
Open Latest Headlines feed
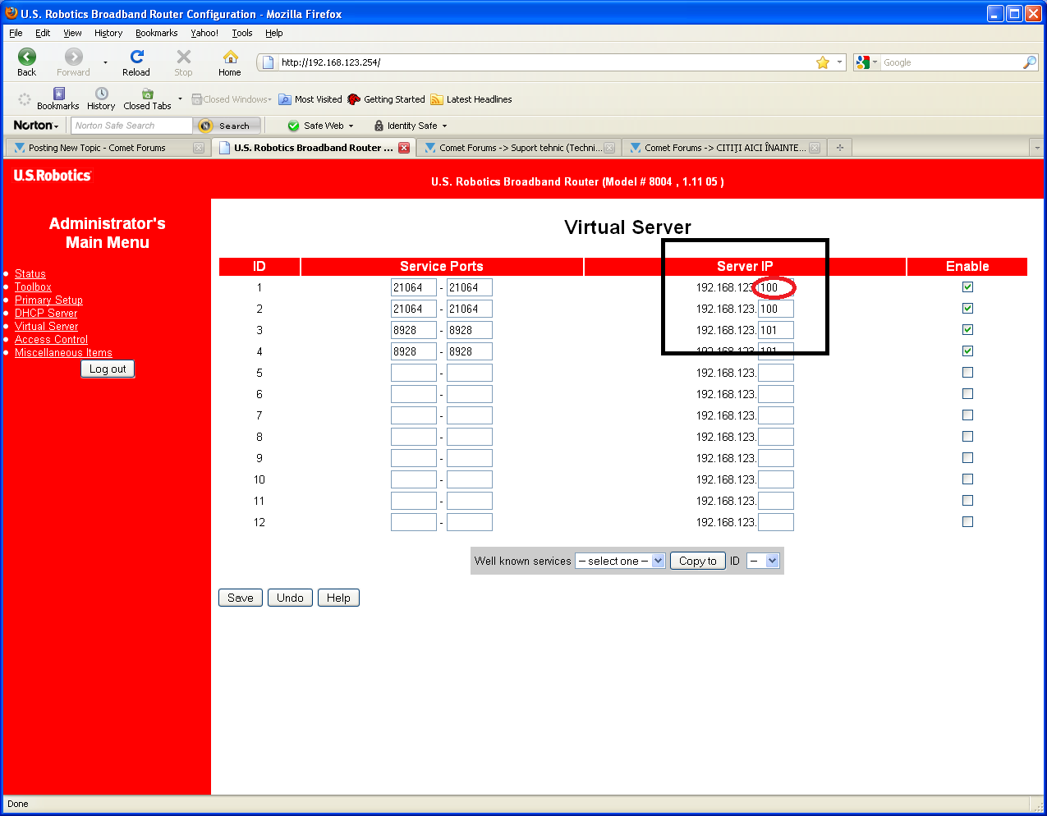point(471,99)
